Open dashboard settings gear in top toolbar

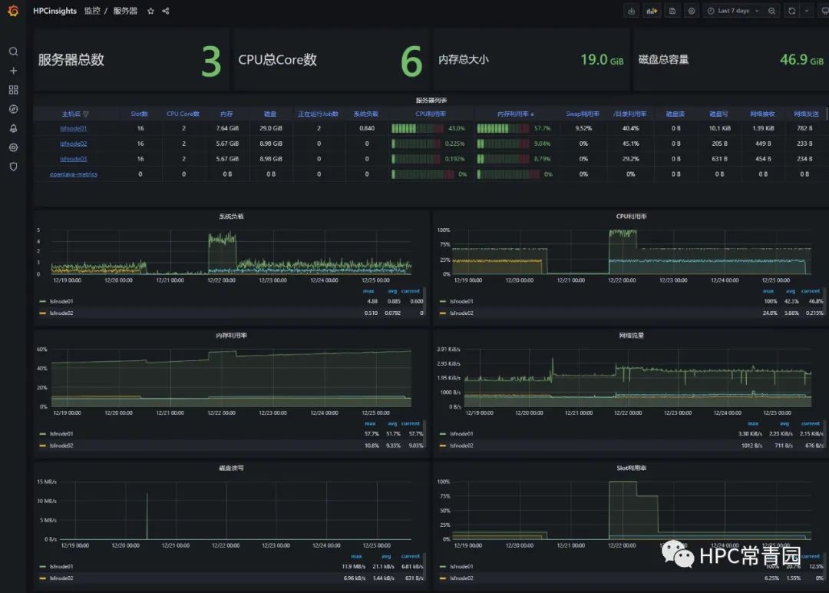click(692, 11)
